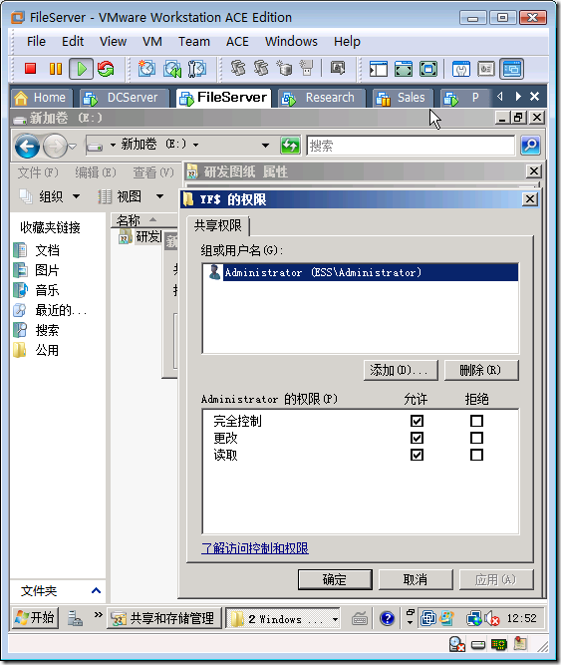Click the 删除(R) button
Screen dimensions: 561x665
tap(481, 370)
